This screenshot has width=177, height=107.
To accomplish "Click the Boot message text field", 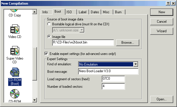I will (x=108, y=71).
